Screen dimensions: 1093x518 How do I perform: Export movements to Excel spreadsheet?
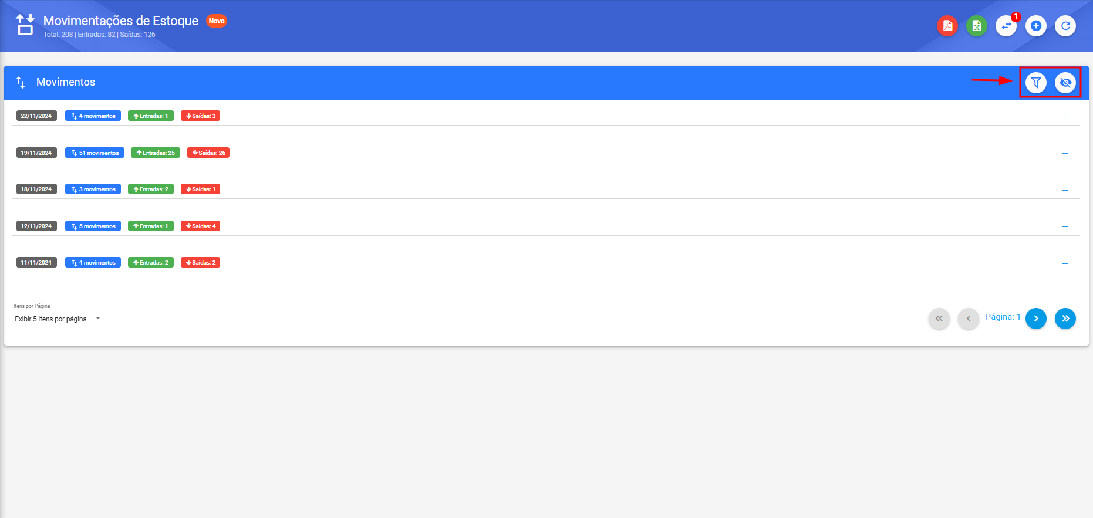(977, 26)
